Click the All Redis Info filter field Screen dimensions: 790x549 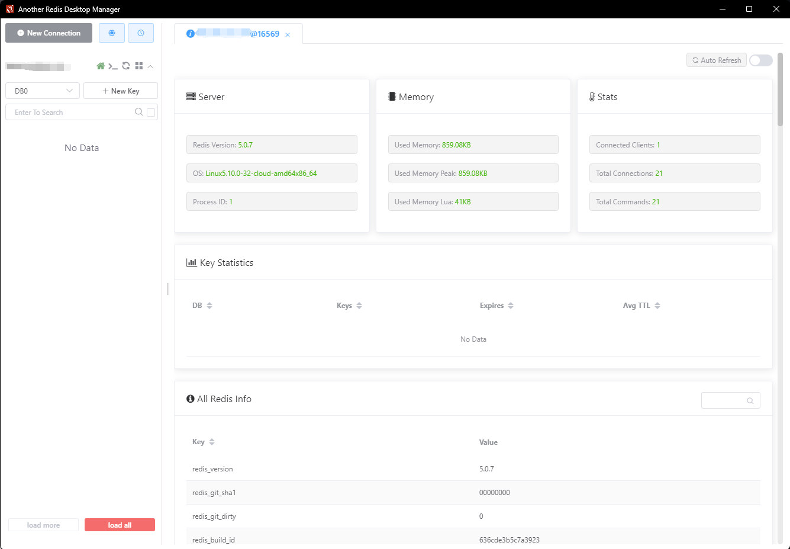(725, 400)
